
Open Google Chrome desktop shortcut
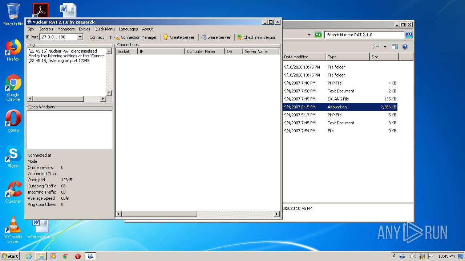[x=13, y=88]
